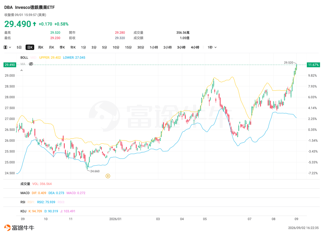Open the 1秒 interval dropdown
Image resolution: width=323 pixels, height=235 pixels.
click(x=212, y=47)
